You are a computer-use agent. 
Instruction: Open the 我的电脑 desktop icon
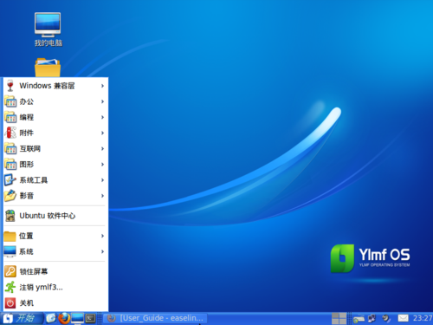48,29
